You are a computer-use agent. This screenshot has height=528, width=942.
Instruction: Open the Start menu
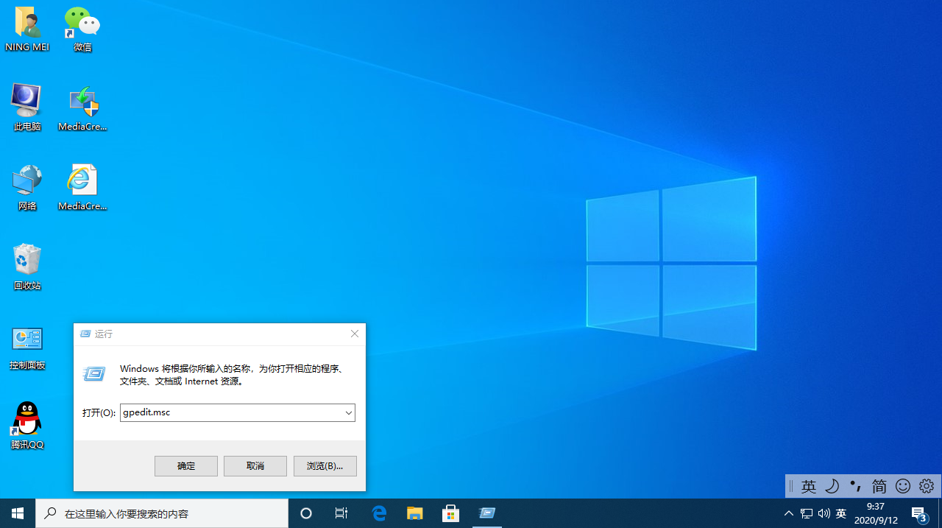tap(18, 513)
